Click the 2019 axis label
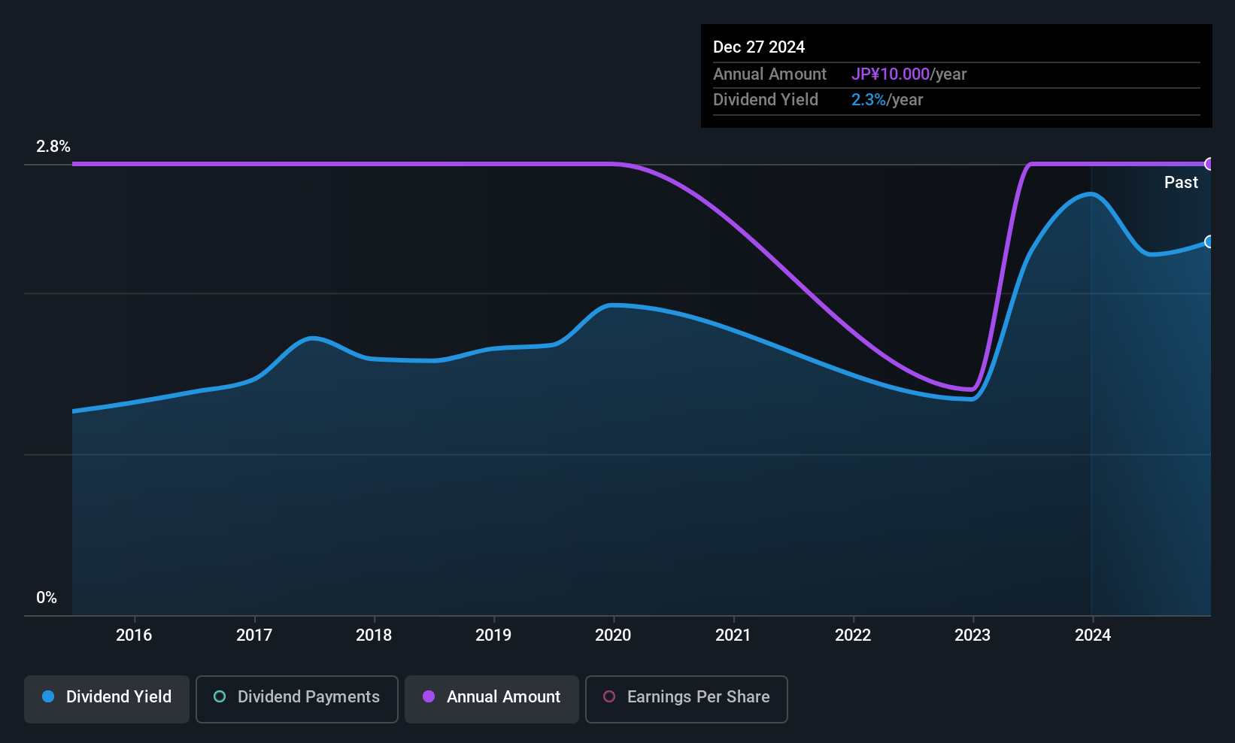The width and height of the screenshot is (1235, 743). (493, 635)
